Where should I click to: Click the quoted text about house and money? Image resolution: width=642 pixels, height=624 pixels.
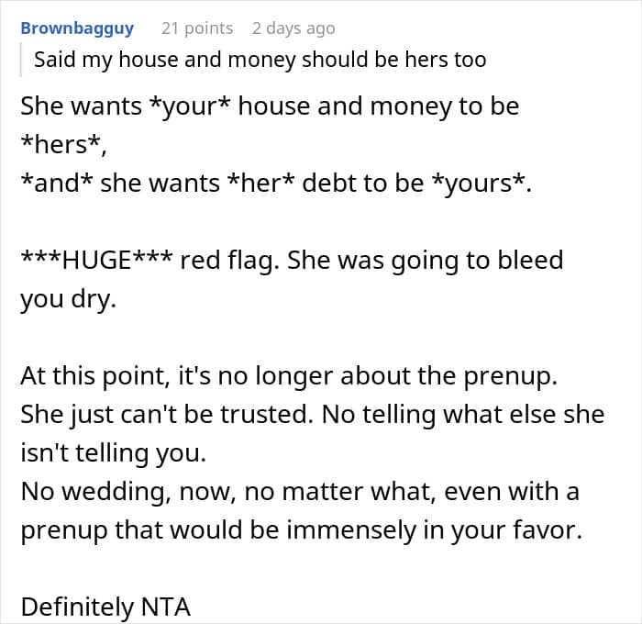pyautogui.click(x=260, y=61)
